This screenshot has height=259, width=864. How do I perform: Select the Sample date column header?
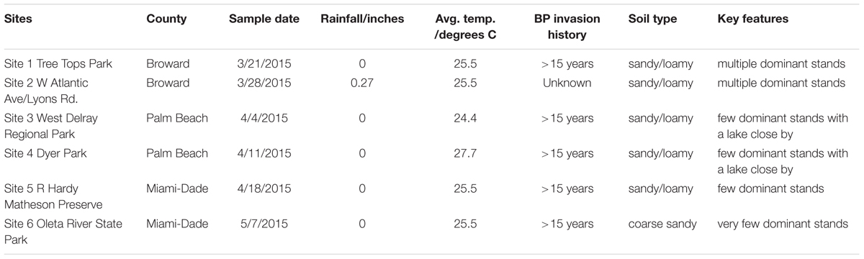(x=264, y=19)
